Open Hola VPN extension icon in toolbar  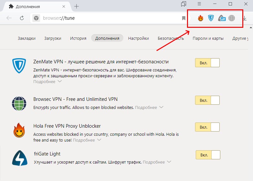click(200, 18)
